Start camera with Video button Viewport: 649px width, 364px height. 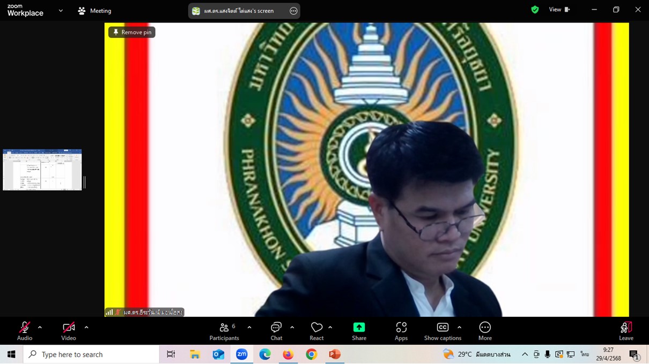pos(69,331)
